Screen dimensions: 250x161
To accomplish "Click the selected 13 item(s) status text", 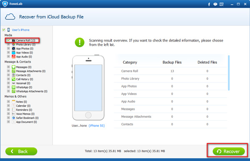I will (144, 151).
